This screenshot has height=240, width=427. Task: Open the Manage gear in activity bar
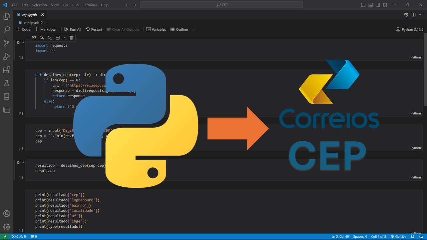click(6, 227)
